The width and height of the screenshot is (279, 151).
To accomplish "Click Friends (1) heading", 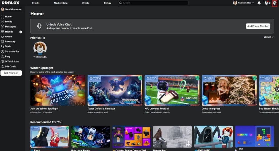I will coord(38,38).
